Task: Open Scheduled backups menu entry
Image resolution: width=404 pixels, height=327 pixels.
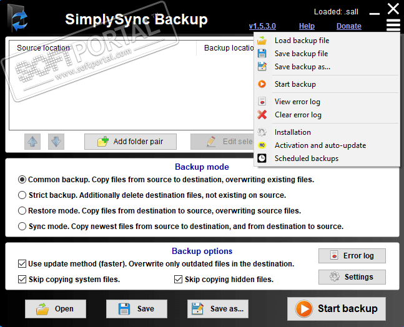Action: tap(327, 159)
